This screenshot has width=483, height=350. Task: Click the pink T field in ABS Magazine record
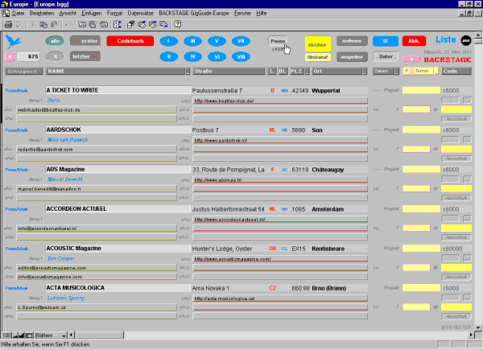[x=416, y=188]
